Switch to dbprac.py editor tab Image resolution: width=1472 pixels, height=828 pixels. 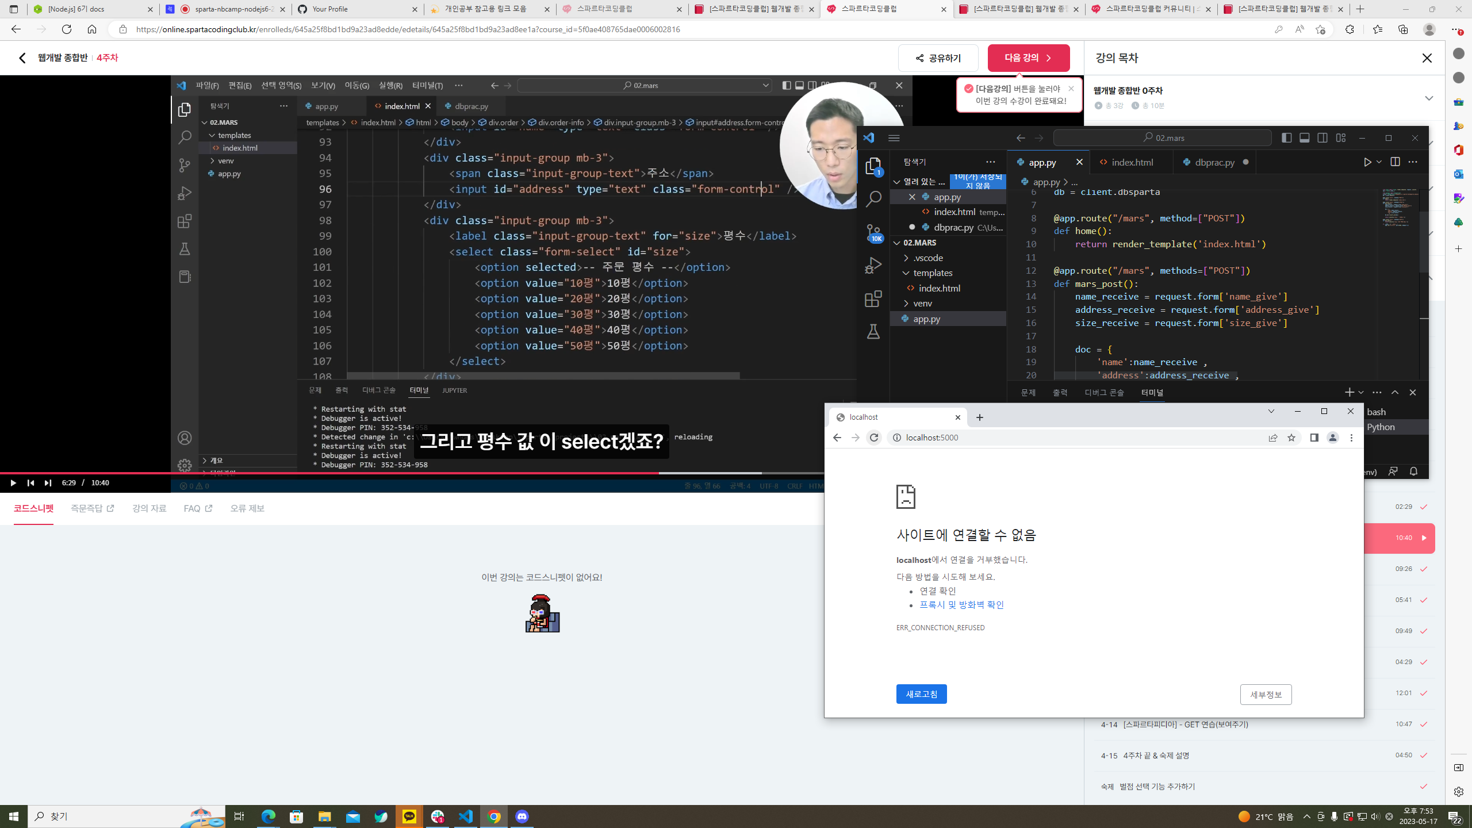pos(1214,163)
